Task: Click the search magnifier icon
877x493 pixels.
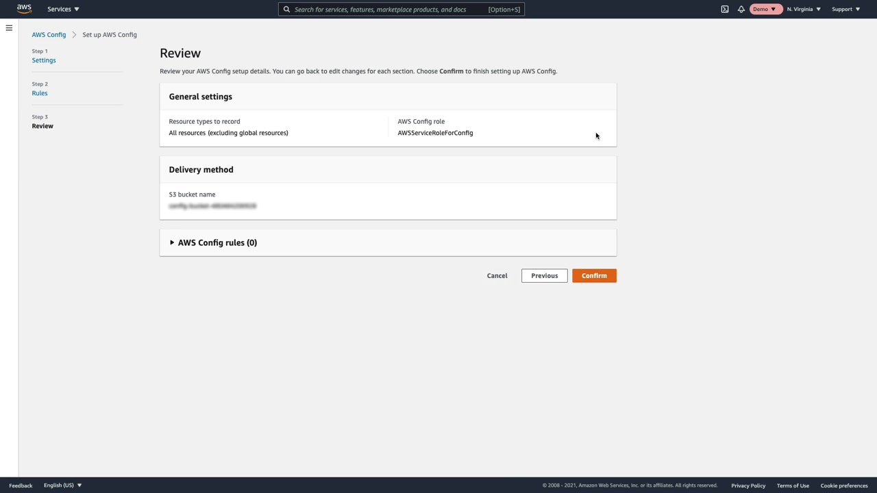Action: (x=287, y=10)
